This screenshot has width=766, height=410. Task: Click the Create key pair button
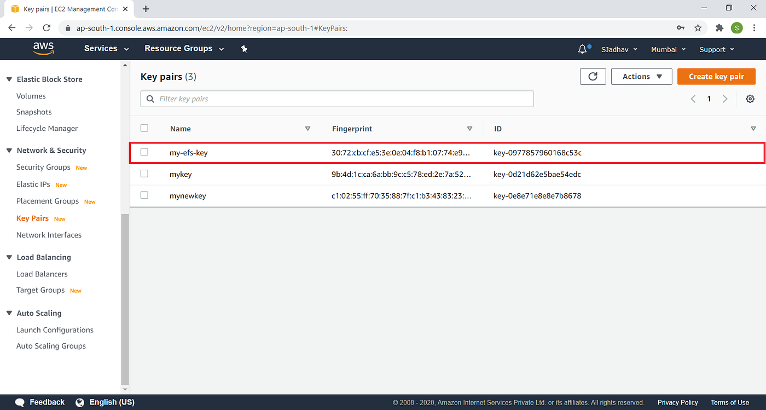[716, 76]
